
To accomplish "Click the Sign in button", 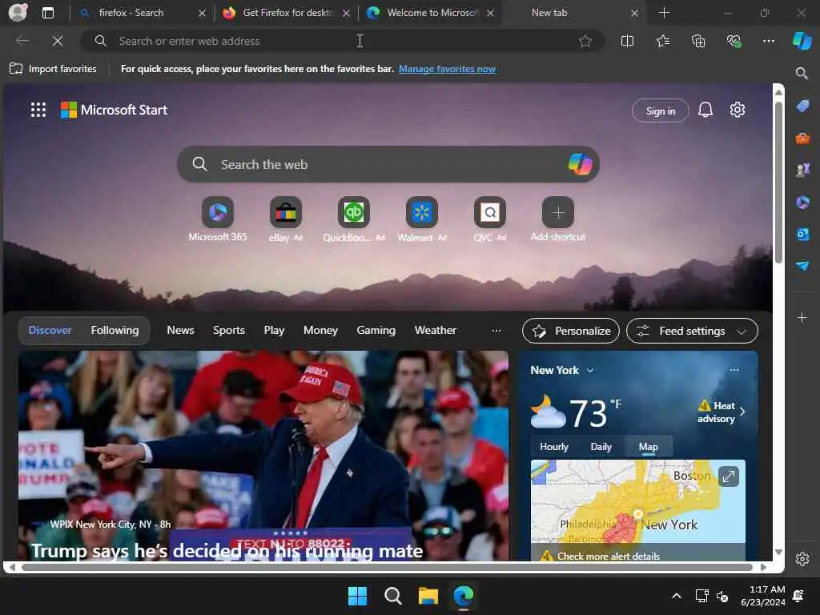I will pyautogui.click(x=661, y=111).
